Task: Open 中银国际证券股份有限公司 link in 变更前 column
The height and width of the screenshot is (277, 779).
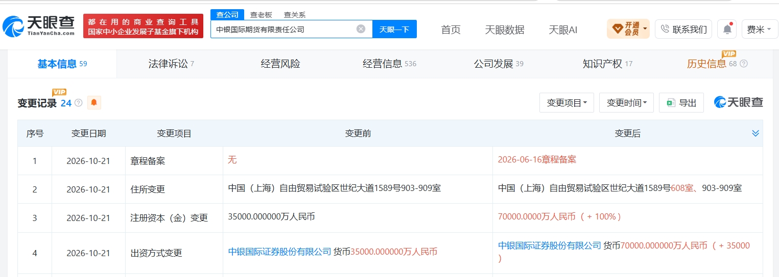Action: pos(279,252)
